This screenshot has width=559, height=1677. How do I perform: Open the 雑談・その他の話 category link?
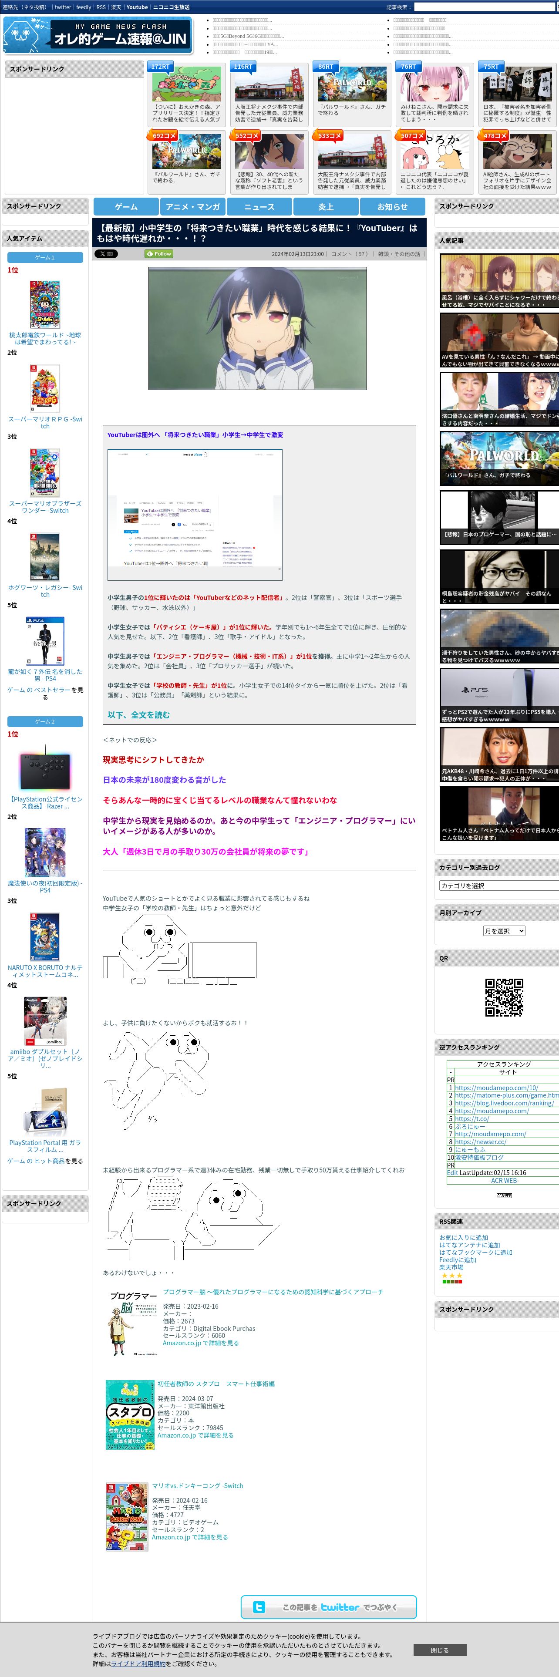click(x=399, y=254)
